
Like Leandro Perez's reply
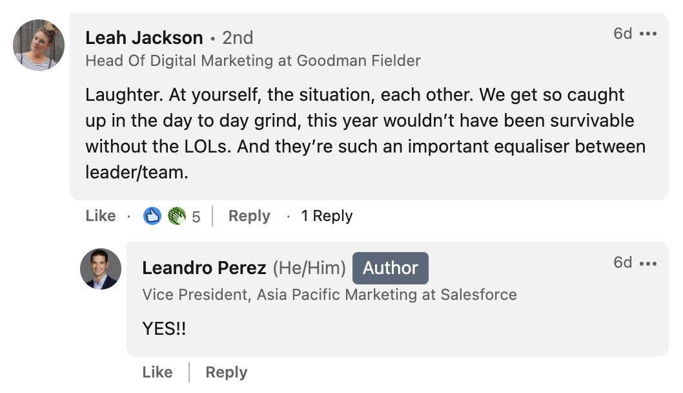pyautogui.click(x=156, y=372)
